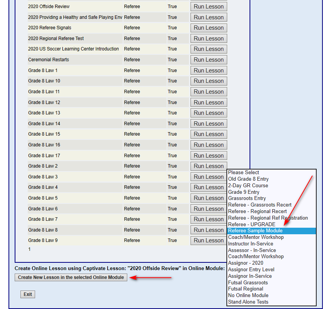Choose 'Futsal Grassroots' module option
Viewport: 329px width, 309px height.
(272, 282)
